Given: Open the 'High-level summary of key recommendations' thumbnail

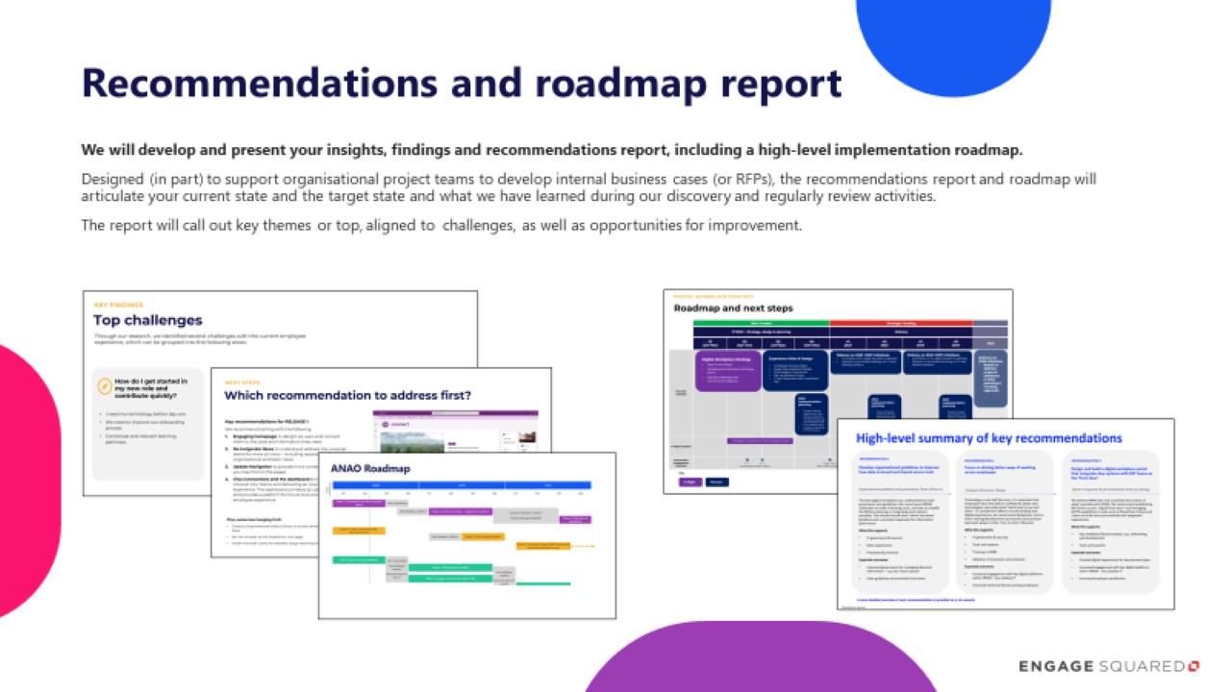Looking at the screenshot, I should coord(1006,513).
